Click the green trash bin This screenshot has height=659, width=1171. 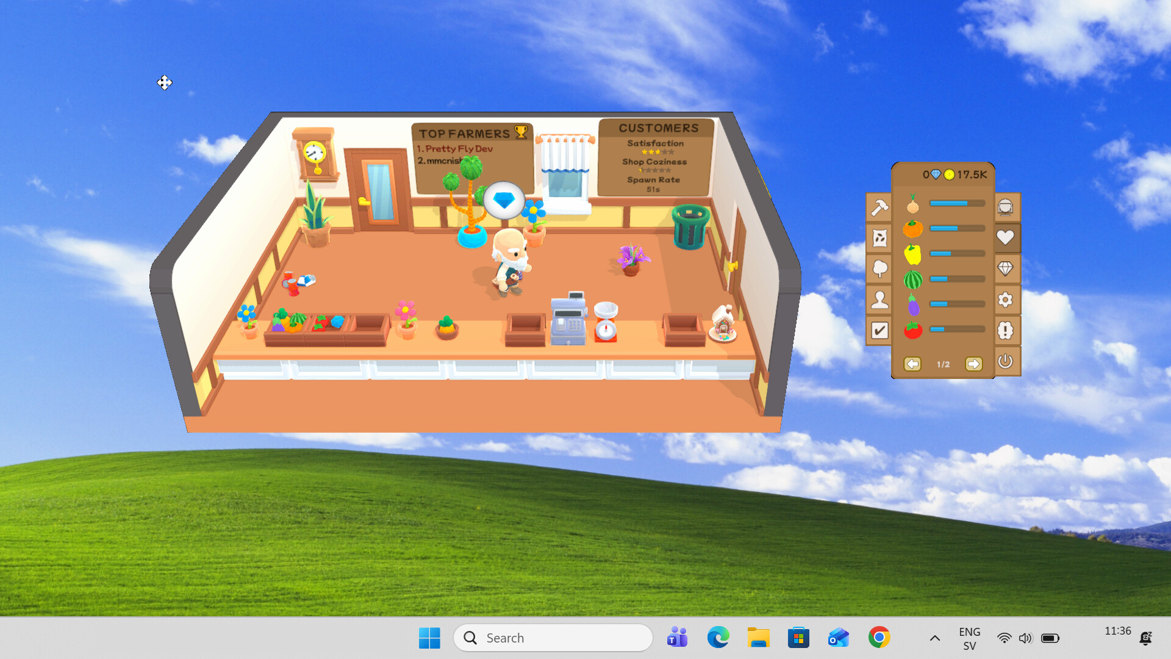tap(690, 226)
